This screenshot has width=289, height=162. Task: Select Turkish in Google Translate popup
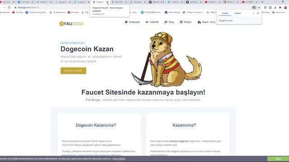point(225,13)
